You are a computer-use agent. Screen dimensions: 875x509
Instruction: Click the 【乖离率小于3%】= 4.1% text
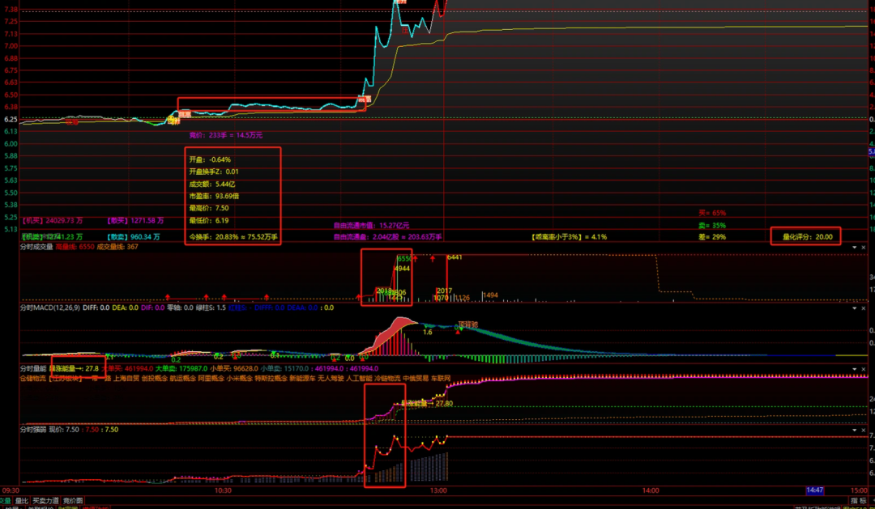[569, 237]
